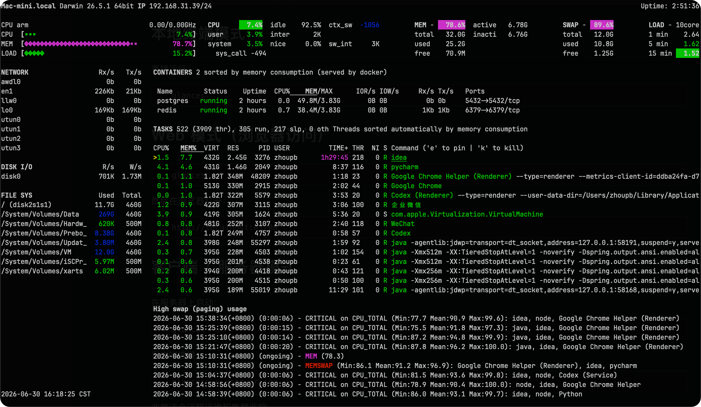Click the disk0 entry under DISK I/O

coord(11,176)
